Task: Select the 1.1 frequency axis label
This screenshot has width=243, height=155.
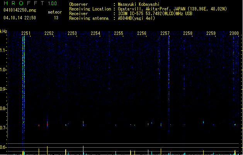Action: 3,50
